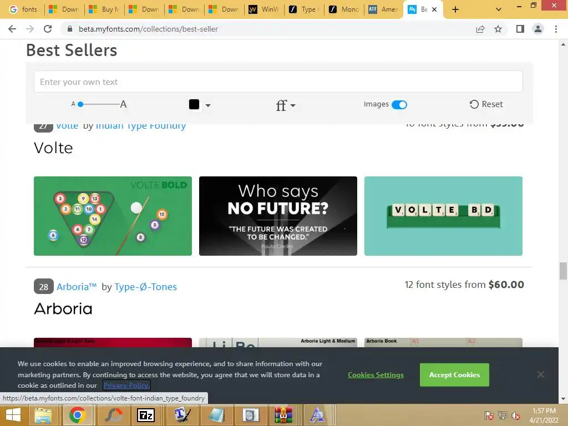The height and width of the screenshot is (426, 568).
Task: View the site security lock info
Action: point(70,29)
